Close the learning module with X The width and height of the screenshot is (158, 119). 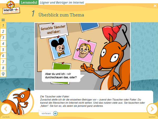pos(155,6)
